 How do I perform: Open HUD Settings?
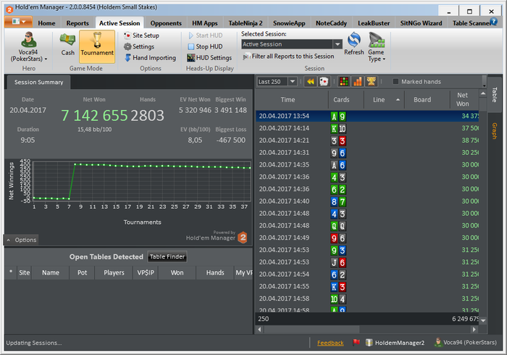(209, 57)
